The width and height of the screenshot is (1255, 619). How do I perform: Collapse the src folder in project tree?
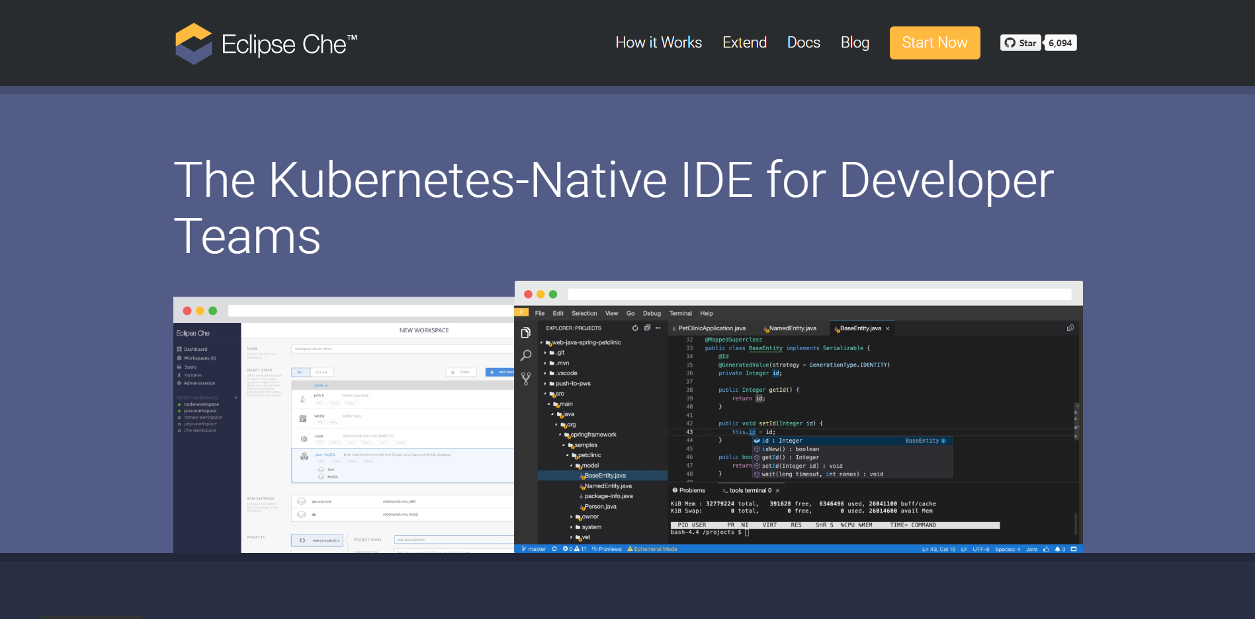point(559,394)
